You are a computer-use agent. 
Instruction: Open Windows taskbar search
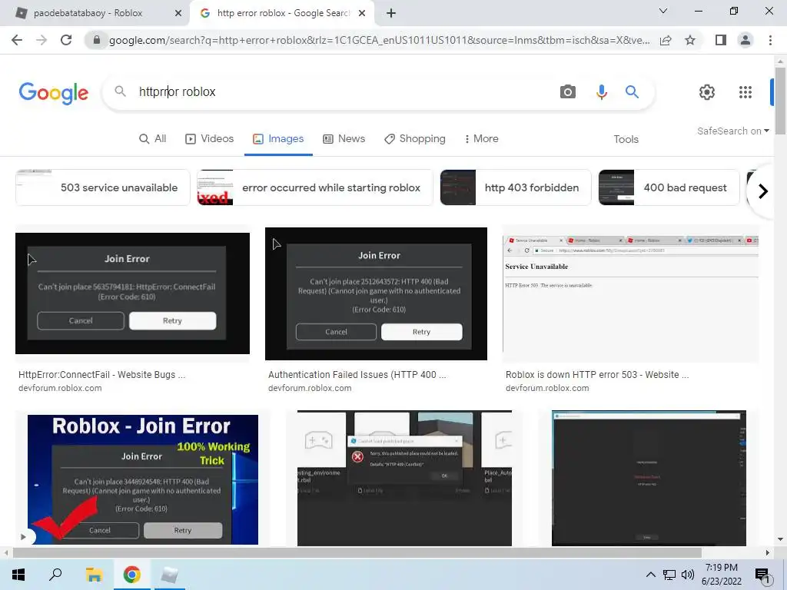point(55,575)
